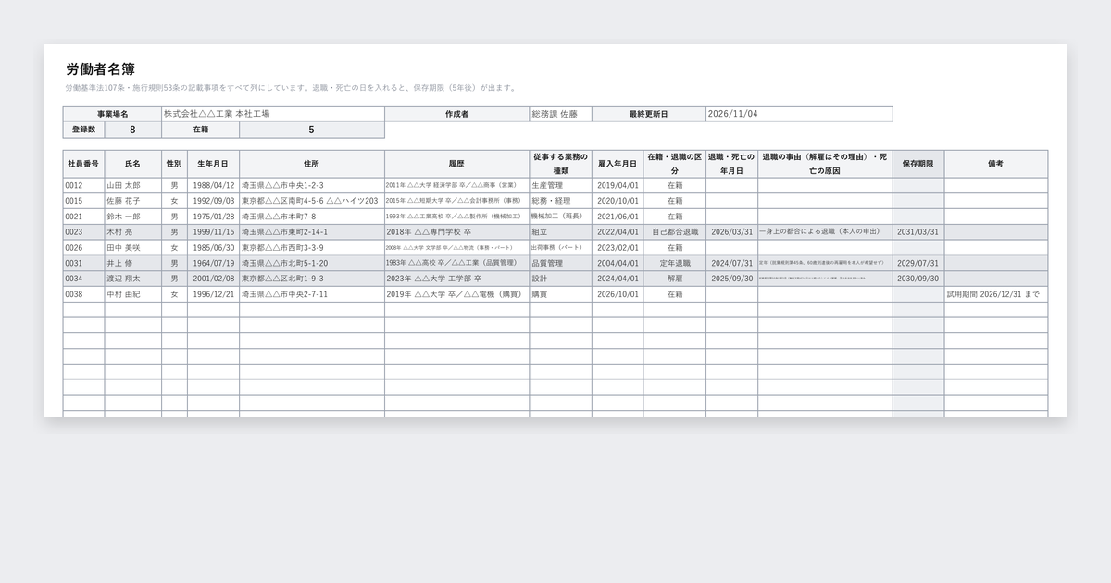
Task: Select the name cell 山田 太郎
Action: tap(132, 185)
